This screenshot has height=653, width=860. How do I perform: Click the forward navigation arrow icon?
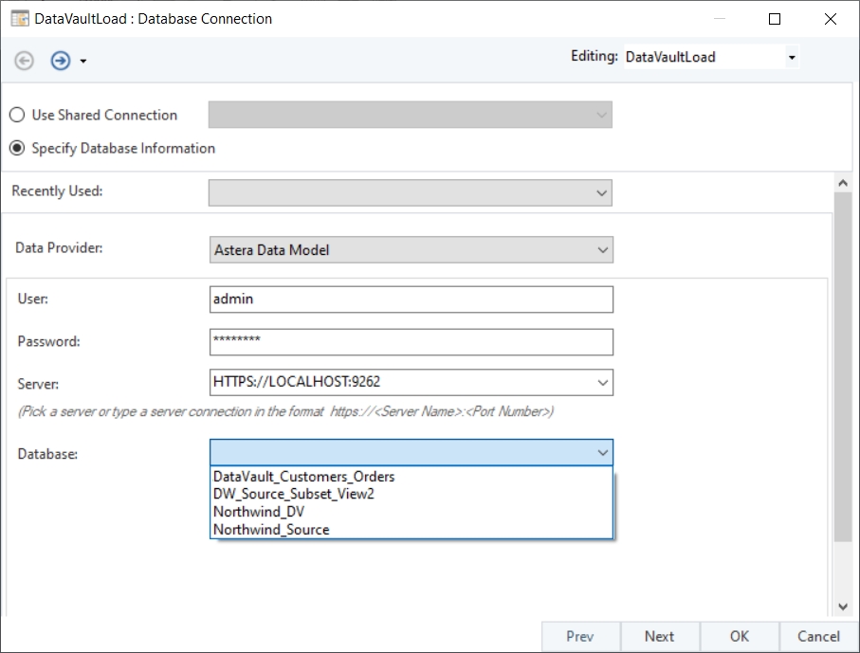pyautogui.click(x=61, y=61)
